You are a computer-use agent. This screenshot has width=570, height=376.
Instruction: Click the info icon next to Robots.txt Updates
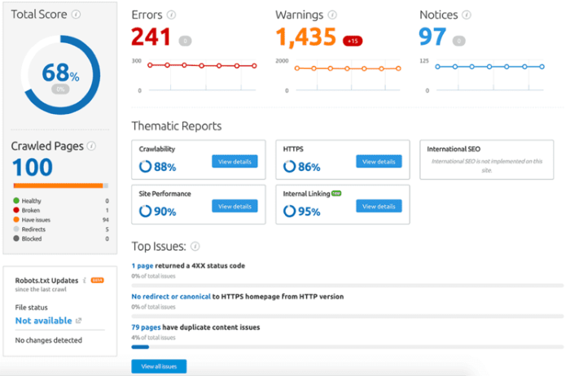[85, 280]
